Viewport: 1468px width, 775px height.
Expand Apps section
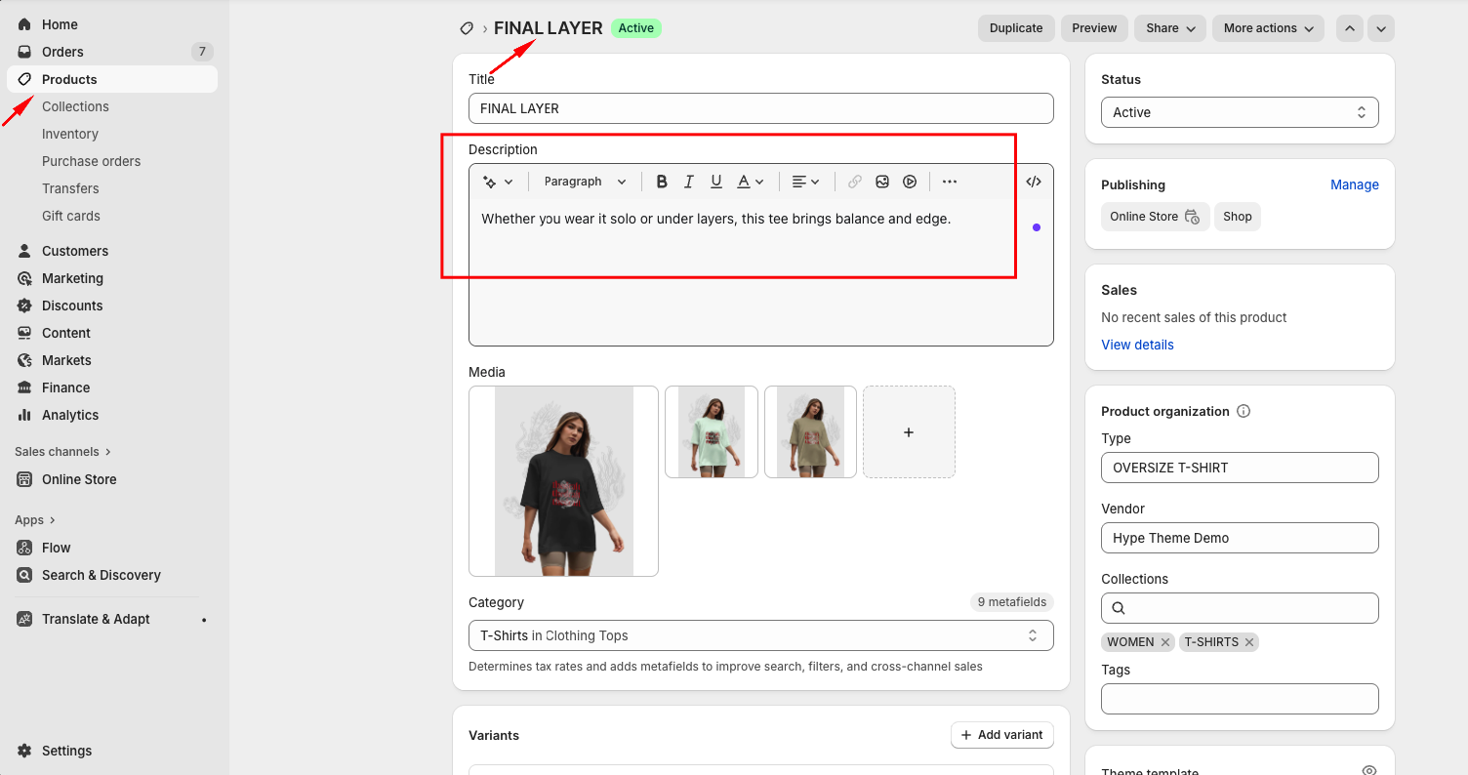point(35,520)
